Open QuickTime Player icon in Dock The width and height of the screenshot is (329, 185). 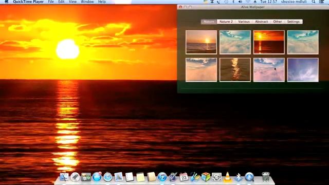(x=249, y=177)
